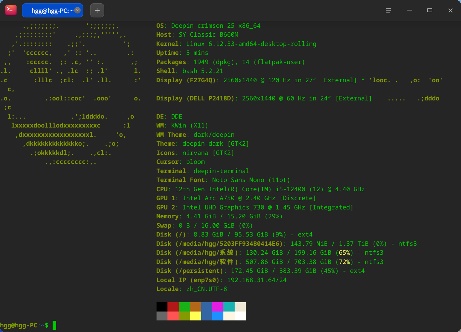
Task: Minimize the terminal window
Action: [x=409, y=11]
